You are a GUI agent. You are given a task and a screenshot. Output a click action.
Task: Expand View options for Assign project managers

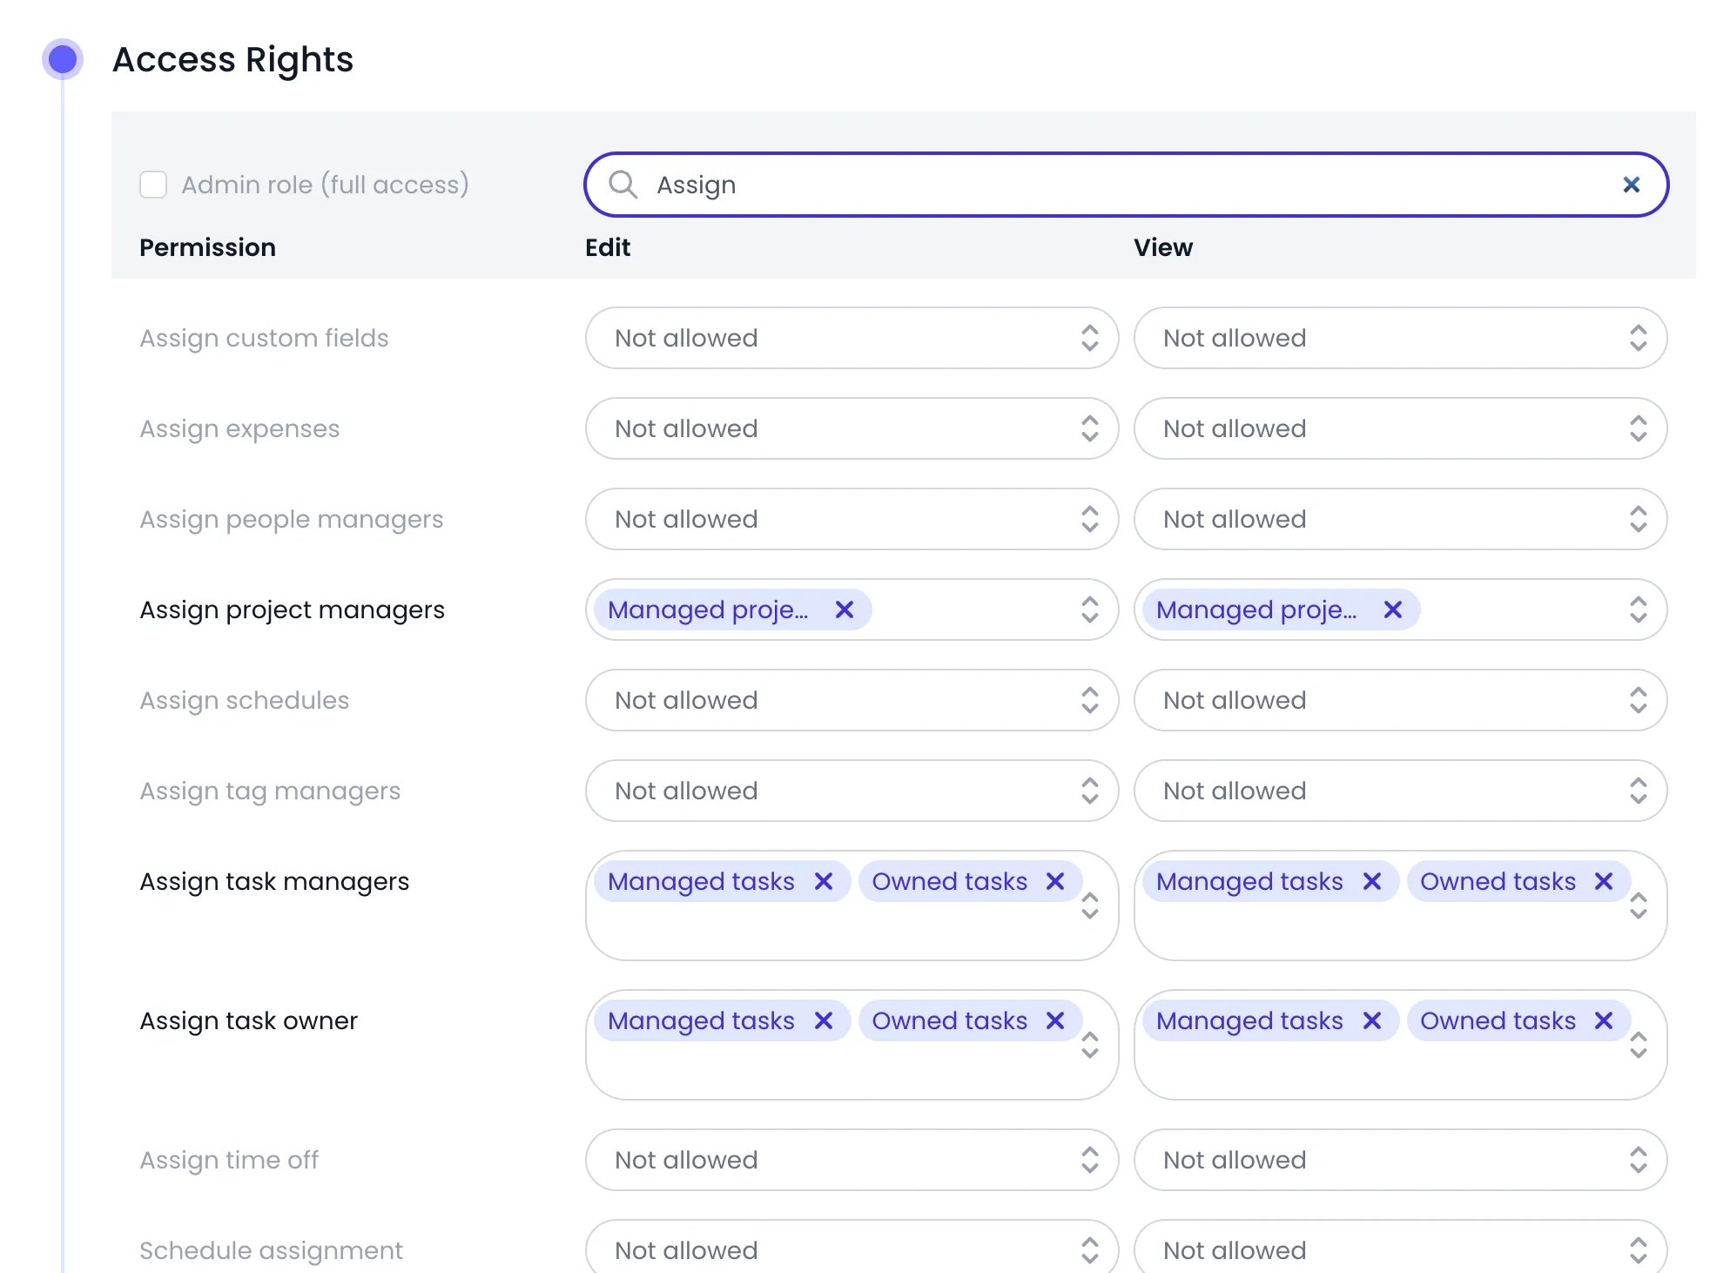point(1638,610)
